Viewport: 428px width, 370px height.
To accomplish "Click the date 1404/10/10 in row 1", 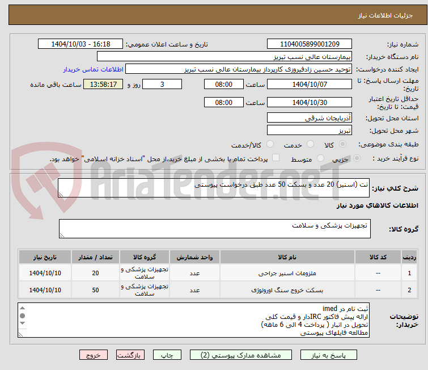I will [45, 273].
